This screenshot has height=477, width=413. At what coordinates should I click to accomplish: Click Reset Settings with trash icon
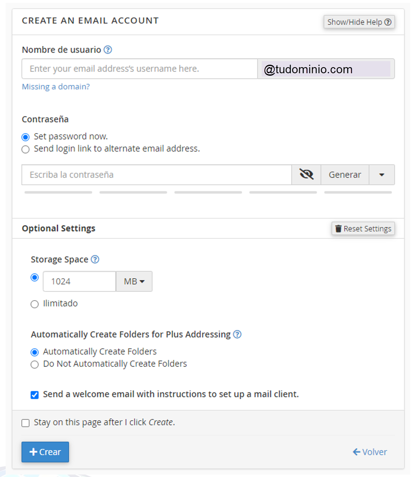363,229
